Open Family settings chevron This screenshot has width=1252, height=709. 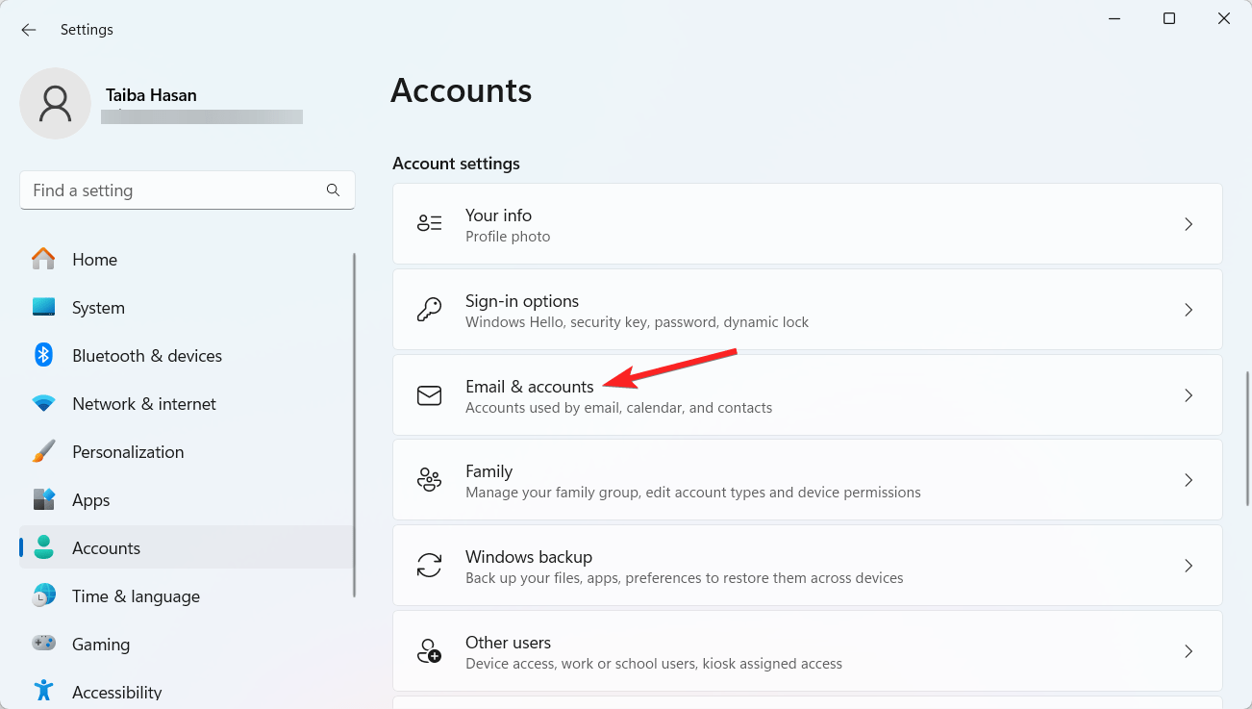tap(1189, 480)
